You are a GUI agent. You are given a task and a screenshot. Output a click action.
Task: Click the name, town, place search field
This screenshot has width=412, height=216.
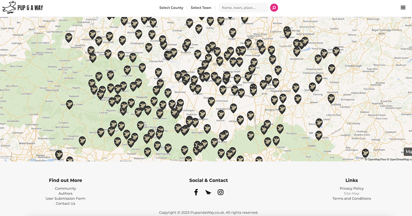pos(243,8)
